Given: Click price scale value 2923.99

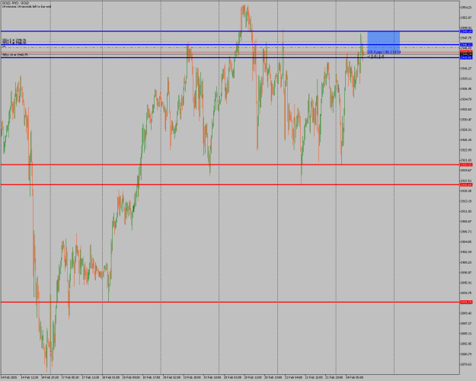Looking at the screenshot, I should [x=466, y=150].
